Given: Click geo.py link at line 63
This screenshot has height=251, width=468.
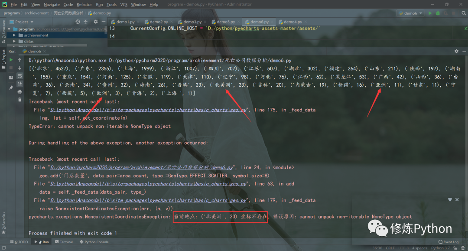Looking at the screenshot, I should click(x=148, y=184).
